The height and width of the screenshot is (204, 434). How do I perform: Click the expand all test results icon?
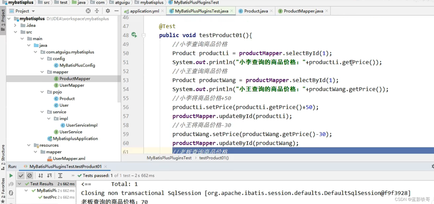60,175
